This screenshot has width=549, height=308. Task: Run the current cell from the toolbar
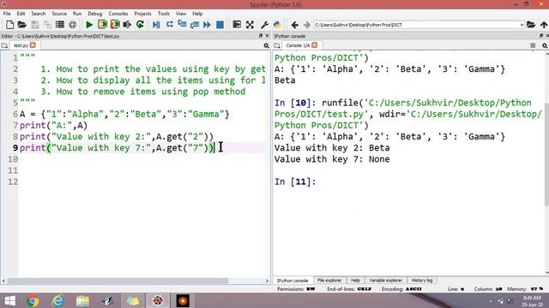point(102,25)
